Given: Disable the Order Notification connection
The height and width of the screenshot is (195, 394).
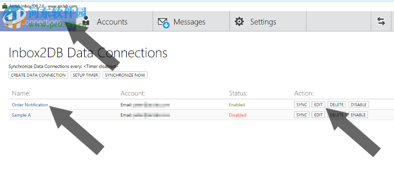Looking at the screenshot, I should coord(359,105).
